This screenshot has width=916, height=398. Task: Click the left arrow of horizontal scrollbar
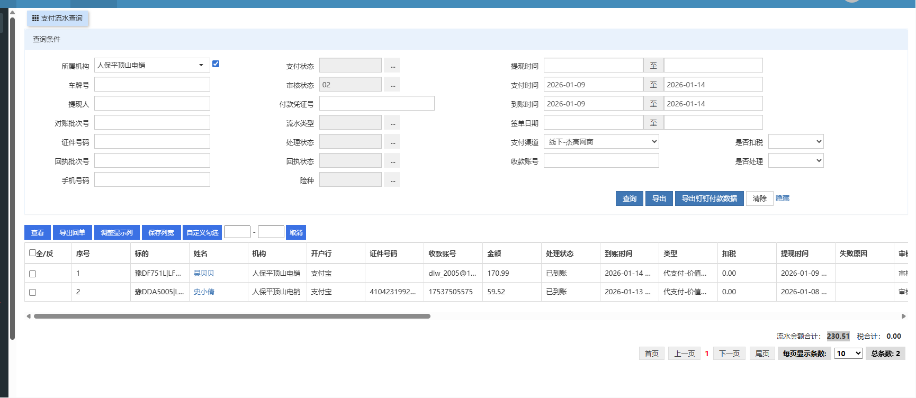29,316
